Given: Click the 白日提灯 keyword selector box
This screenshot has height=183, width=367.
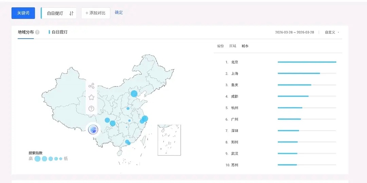Looking at the screenshot, I should (x=55, y=13).
